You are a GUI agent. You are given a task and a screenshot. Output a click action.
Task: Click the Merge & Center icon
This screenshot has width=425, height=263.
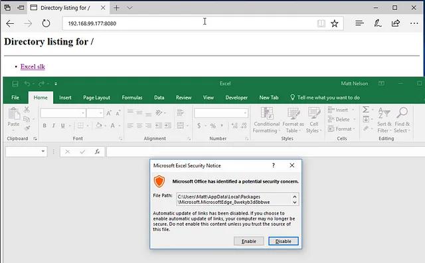coord(180,126)
